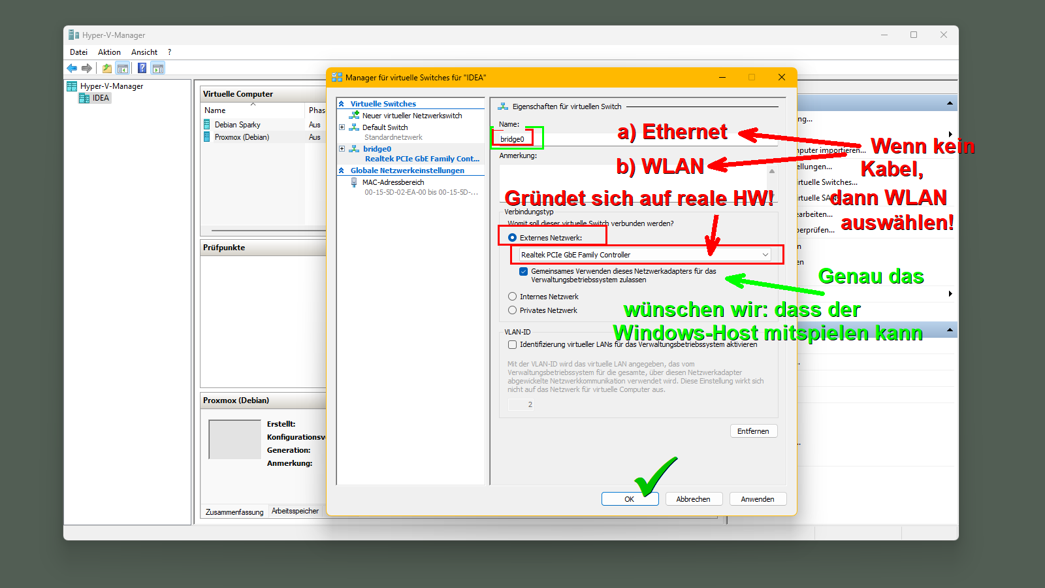Enable the VLAN identification checkbox
1045x588 pixels.
tap(512, 344)
